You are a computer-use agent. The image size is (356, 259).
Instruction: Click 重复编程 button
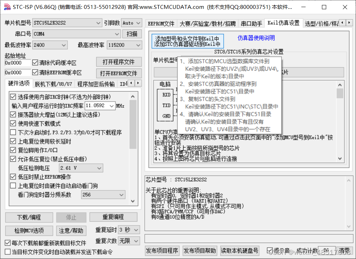113,217
